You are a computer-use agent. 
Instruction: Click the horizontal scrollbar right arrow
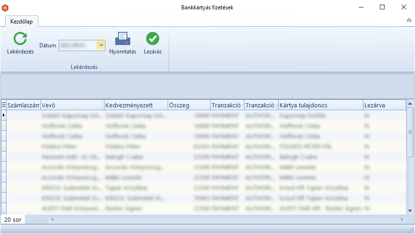point(402,219)
